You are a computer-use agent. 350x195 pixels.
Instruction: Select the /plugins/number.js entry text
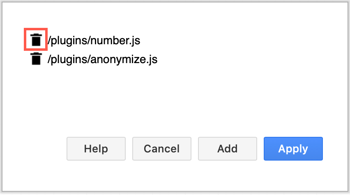point(94,40)
